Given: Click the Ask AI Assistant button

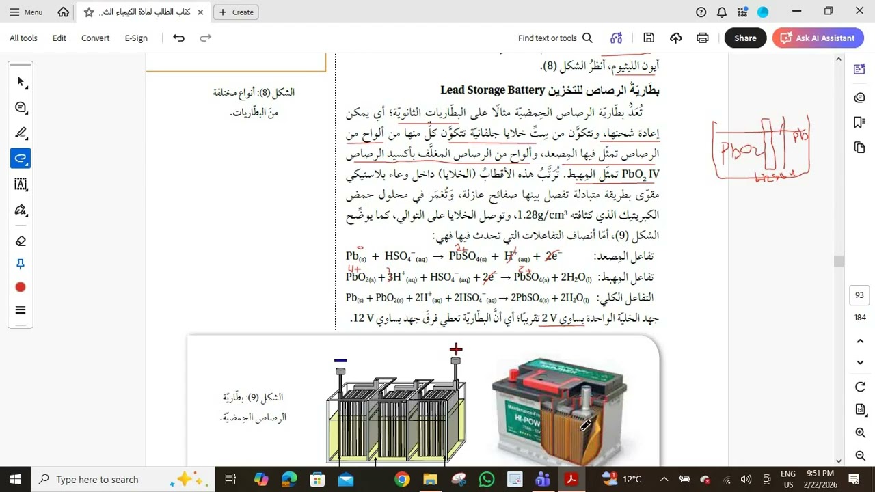Looking at the screenshot, I should (x=818, y=38).
